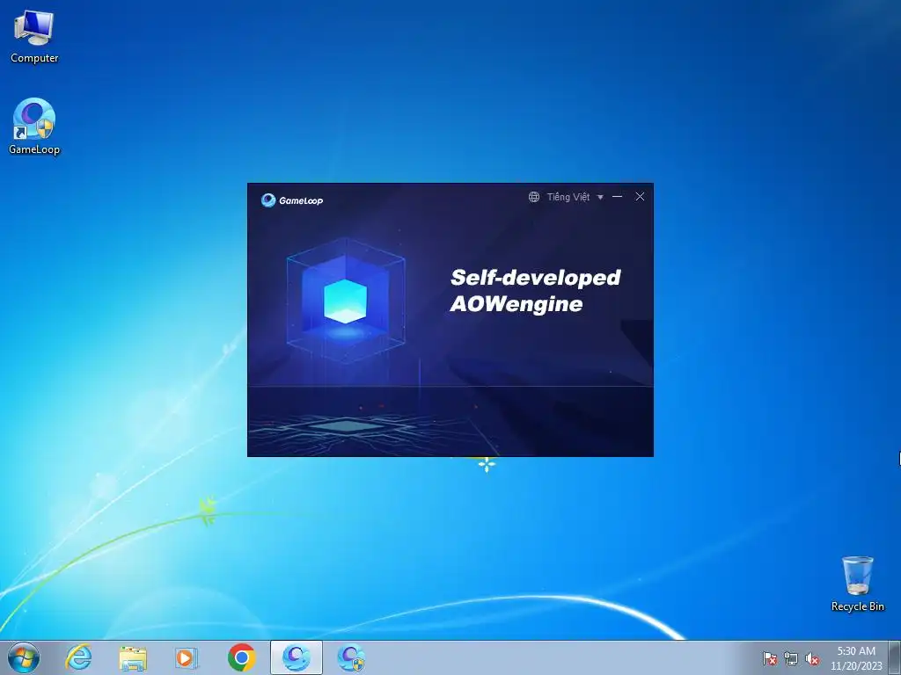Image resolution: width=901 pixels, height=675 pixels.
Task: Select the Recycle Bin icon
Action: click(x=857, y=584)
